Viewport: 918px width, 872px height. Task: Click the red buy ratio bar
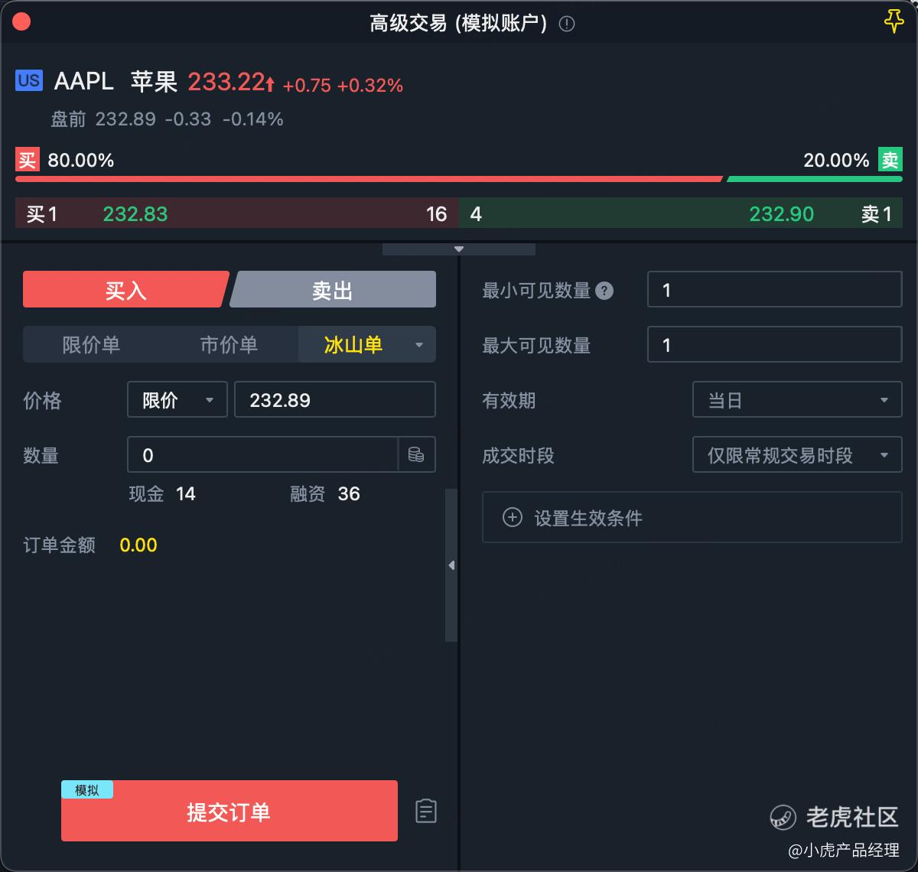[x=369, y=179]
